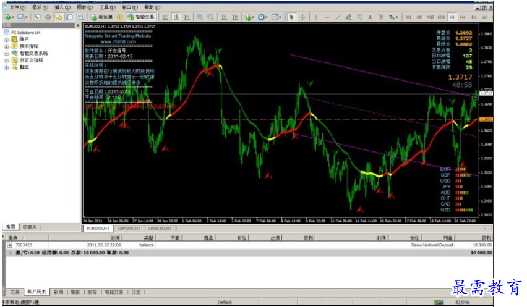
Task: Select the horizontal line drawing tool
Action: tap(327, 17)
